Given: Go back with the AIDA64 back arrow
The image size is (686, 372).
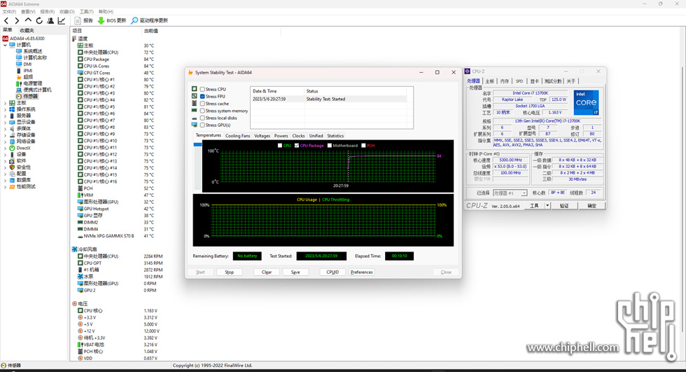Looking at the screenshot, I should tap(6, 20).
